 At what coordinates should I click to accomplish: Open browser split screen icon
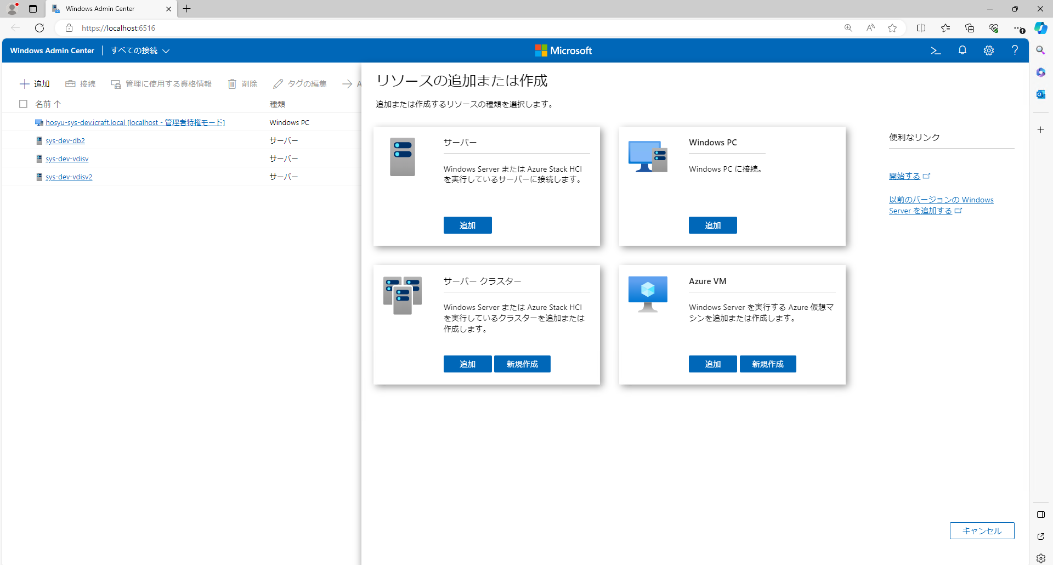(x=921, y=28)
